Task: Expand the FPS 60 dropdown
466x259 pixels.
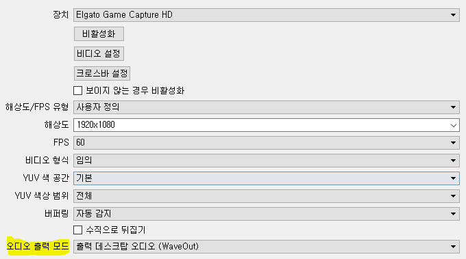Action: 267,143
